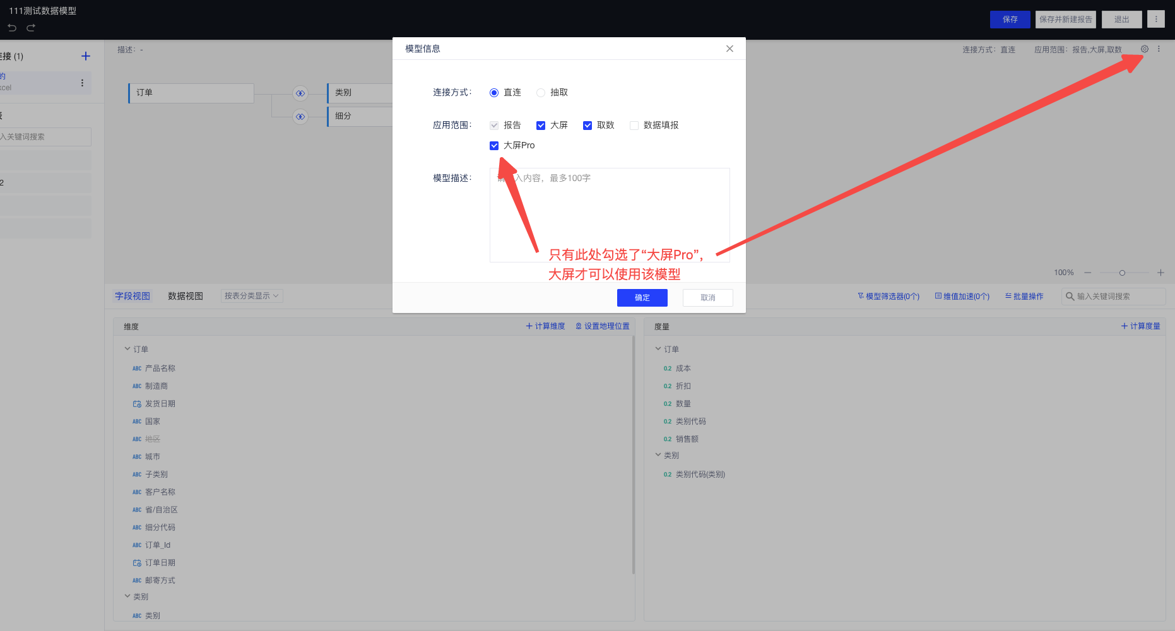Close the 模型信息 dialog with X
Viewport: 1175px width, 631px height.
click(x=729, y=49)
